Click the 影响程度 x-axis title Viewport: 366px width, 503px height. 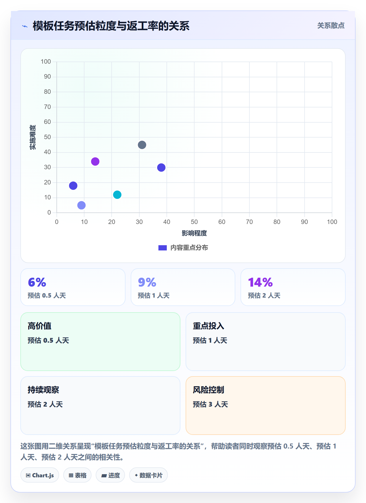pos(194,233)
